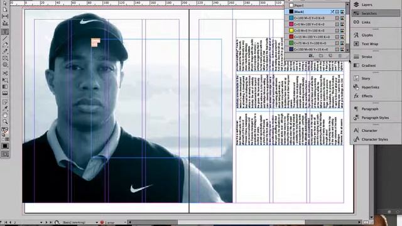This screenshot has width=402, height=226.
Task: Click the Swatches list scroll down arrow
Action: pos(347,50)
